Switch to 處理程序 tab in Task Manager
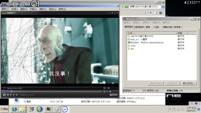Image resolution: width=201 pixels, height=113 pixels. 139,27
